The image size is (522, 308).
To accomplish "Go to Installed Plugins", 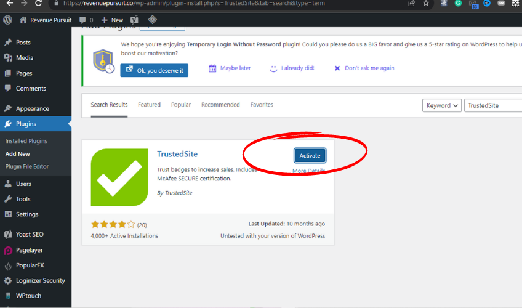I will [26, 141].
